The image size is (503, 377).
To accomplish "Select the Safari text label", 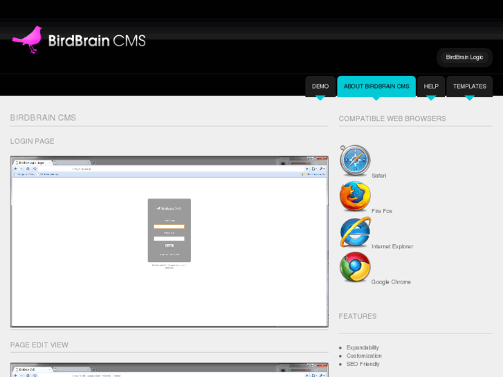I will coord(379,176).
